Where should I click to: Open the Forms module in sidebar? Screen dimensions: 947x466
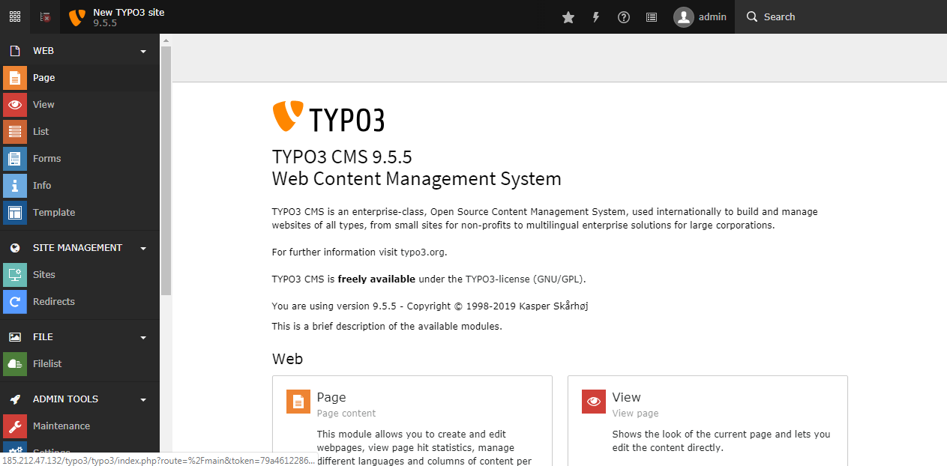pos(79,159)
